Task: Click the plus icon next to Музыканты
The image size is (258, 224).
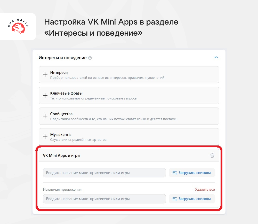Action: [45, 137]
